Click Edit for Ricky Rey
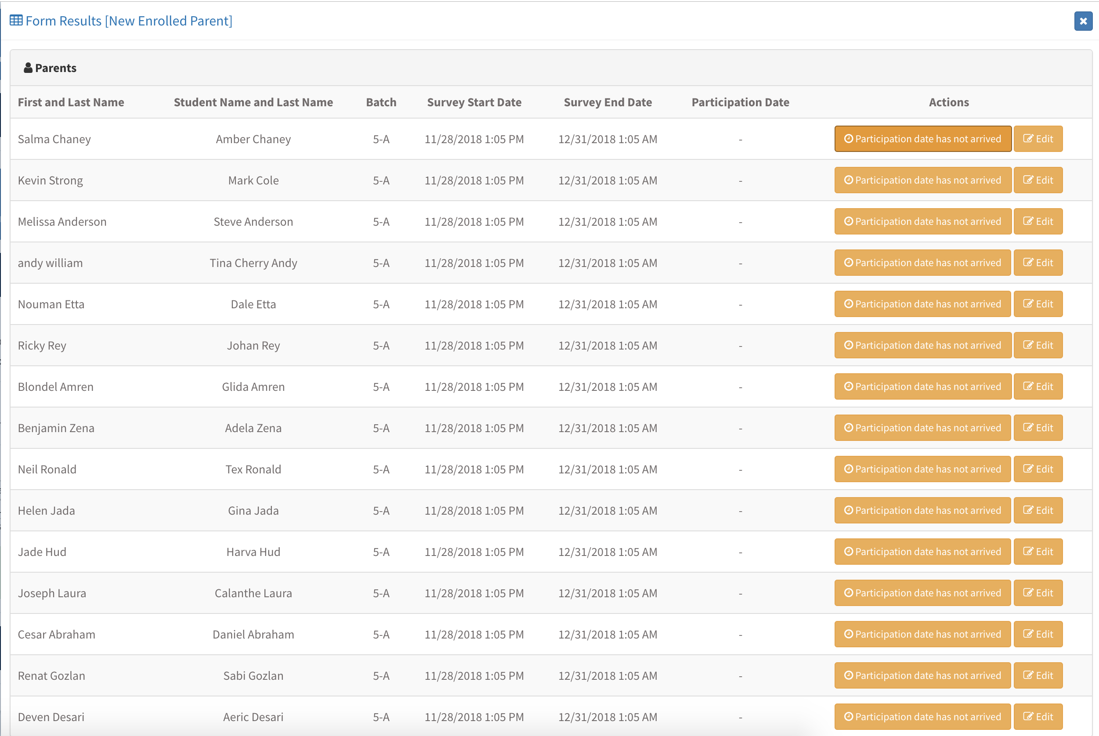The image size is (1099, 736). (1038, 346)
